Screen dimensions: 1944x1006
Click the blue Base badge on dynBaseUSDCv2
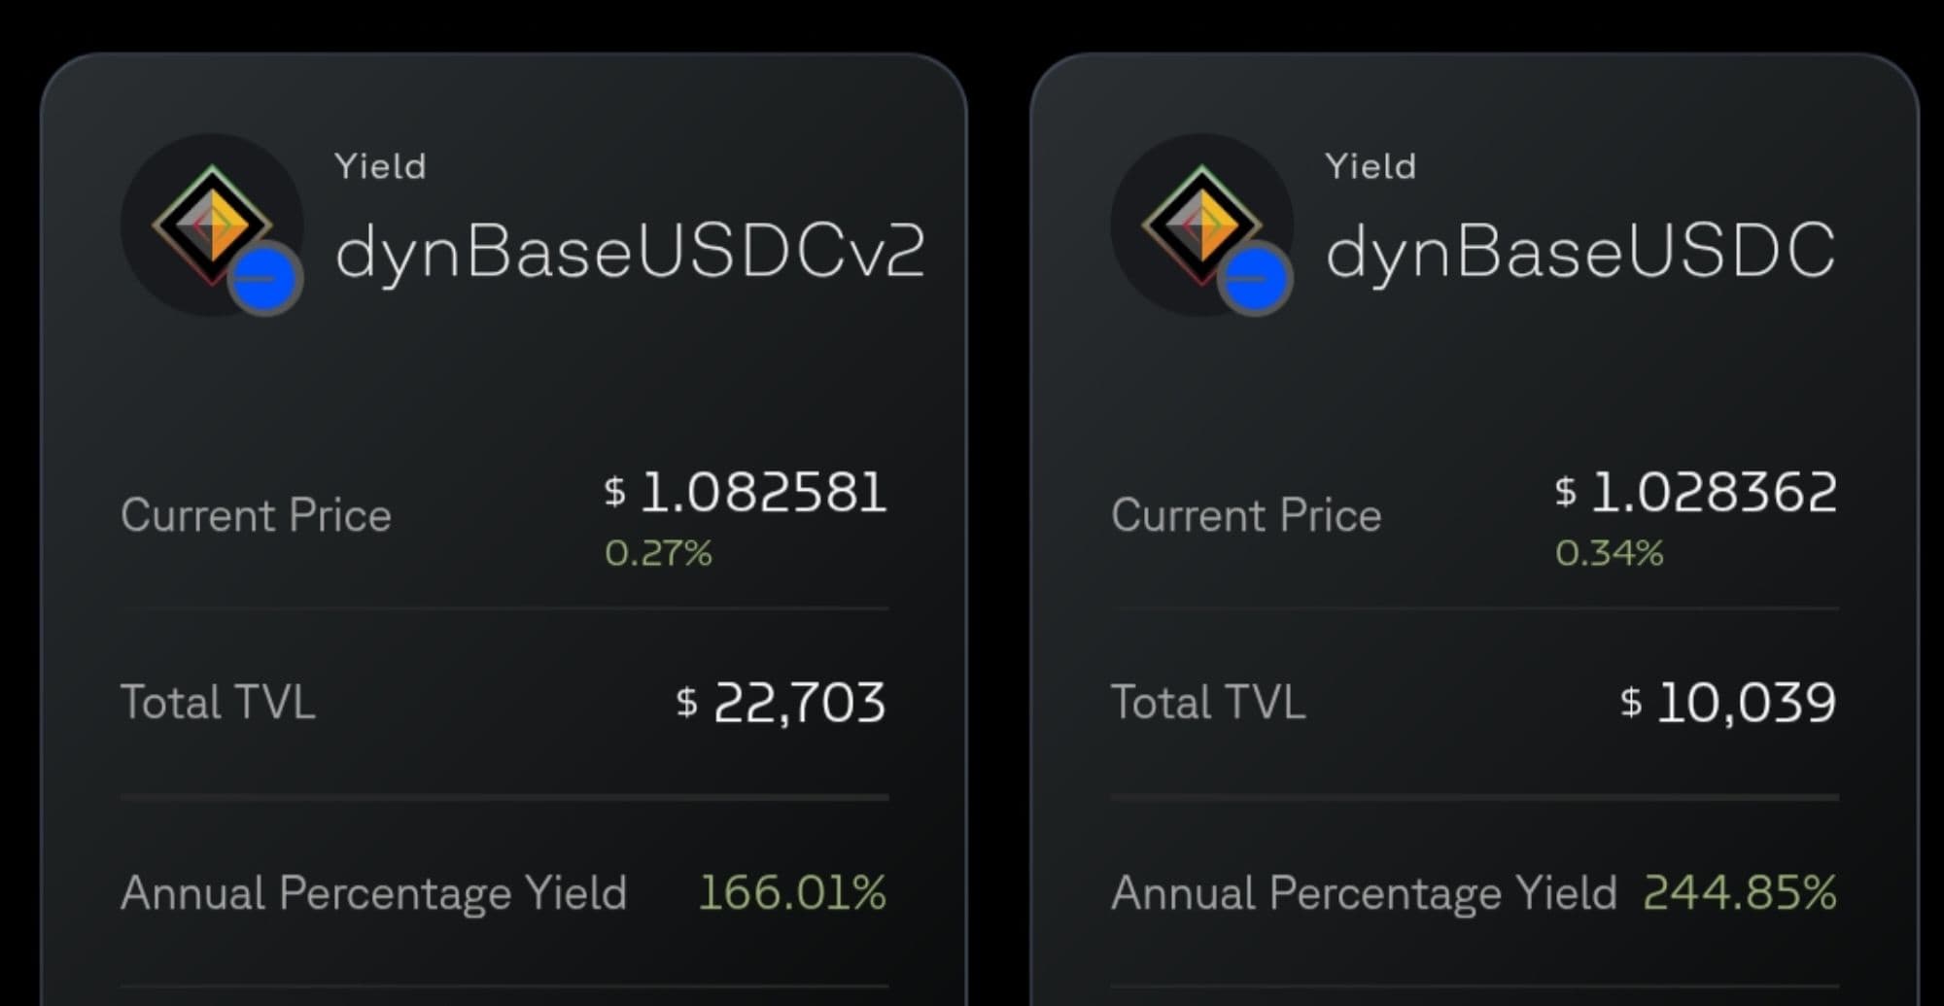pyautogui.click(x=264, y=279)
